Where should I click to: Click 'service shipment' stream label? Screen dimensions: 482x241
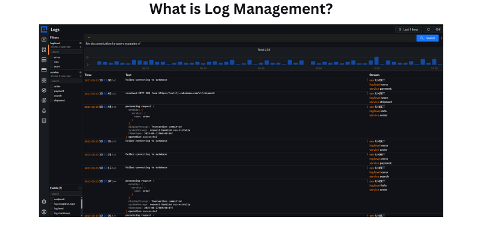pyautogui.click(x=381, y=102)
